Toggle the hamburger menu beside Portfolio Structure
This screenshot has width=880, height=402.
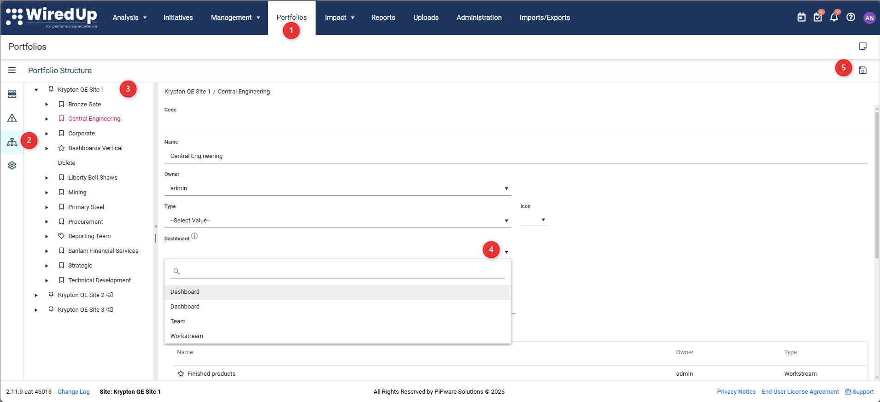coord(12,70)
